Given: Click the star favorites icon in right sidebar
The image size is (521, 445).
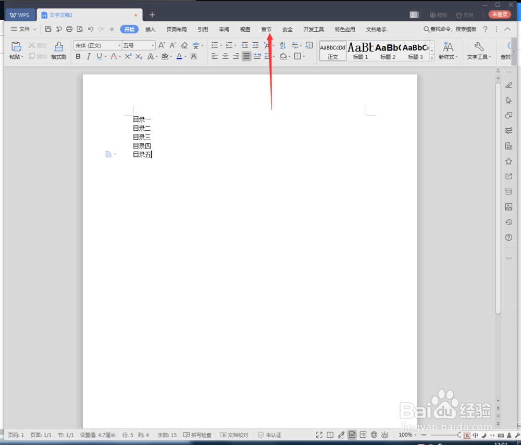Looking at the screenshot, I should (x=508, y=161).
